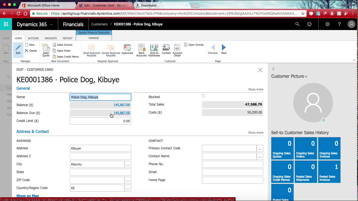
Task: Expand the Customer Picture dropdown
Action: coord(306,76)
